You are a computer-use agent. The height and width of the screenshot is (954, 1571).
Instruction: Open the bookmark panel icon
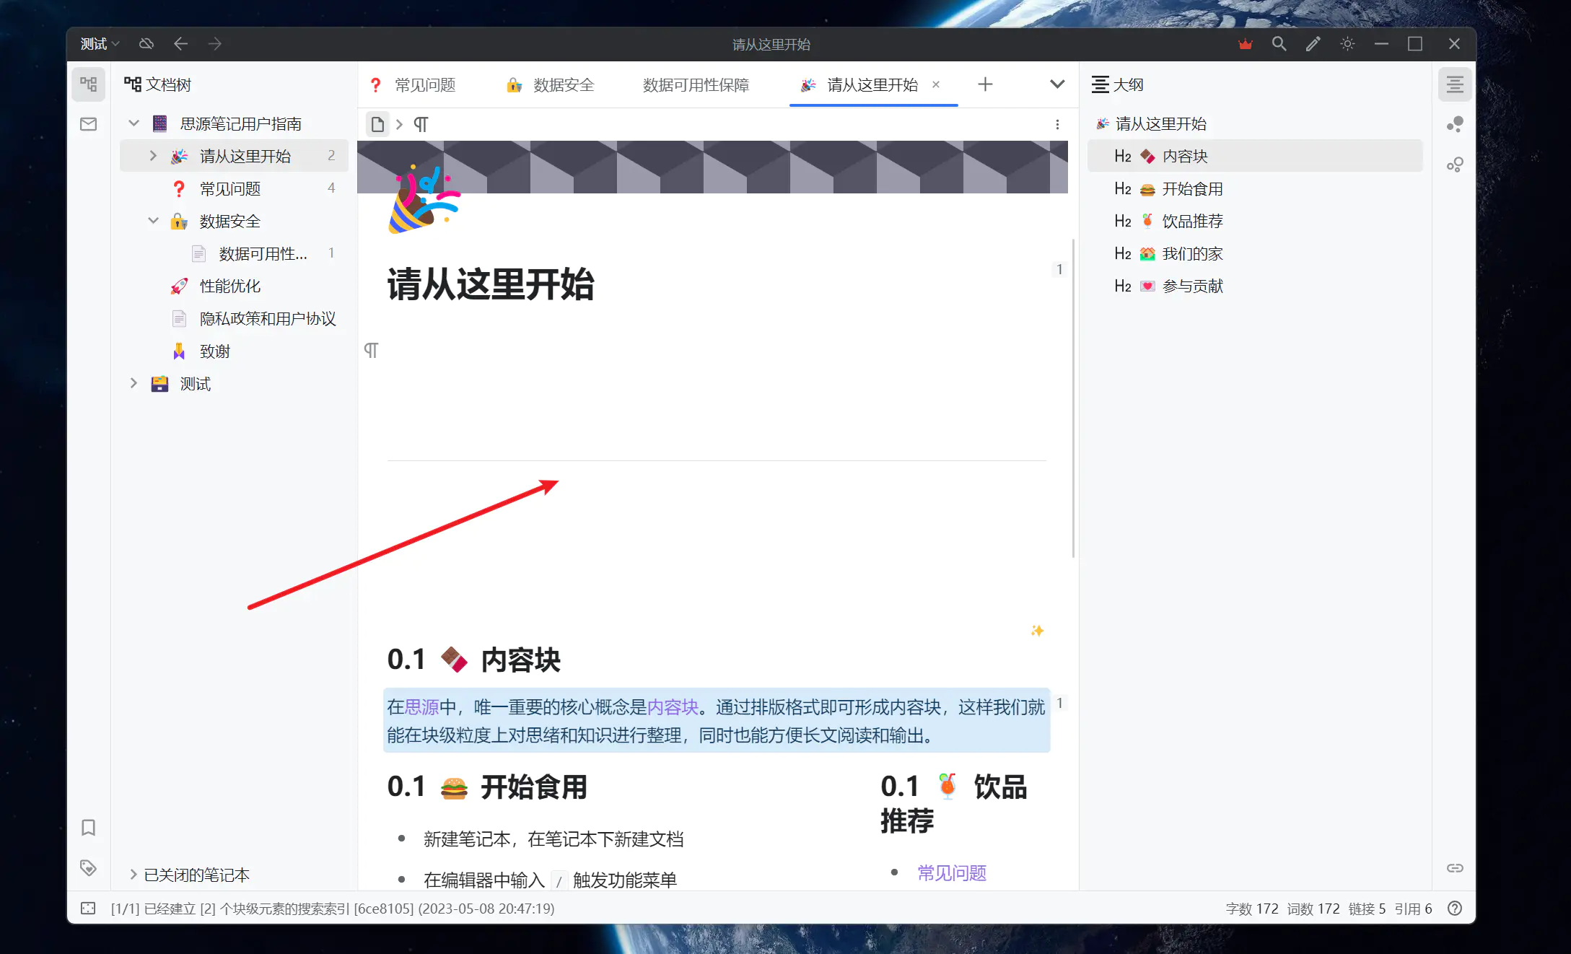[x=88, y=827]
